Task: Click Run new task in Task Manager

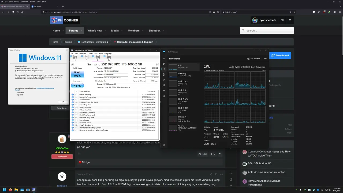Action: coord(254,59)
